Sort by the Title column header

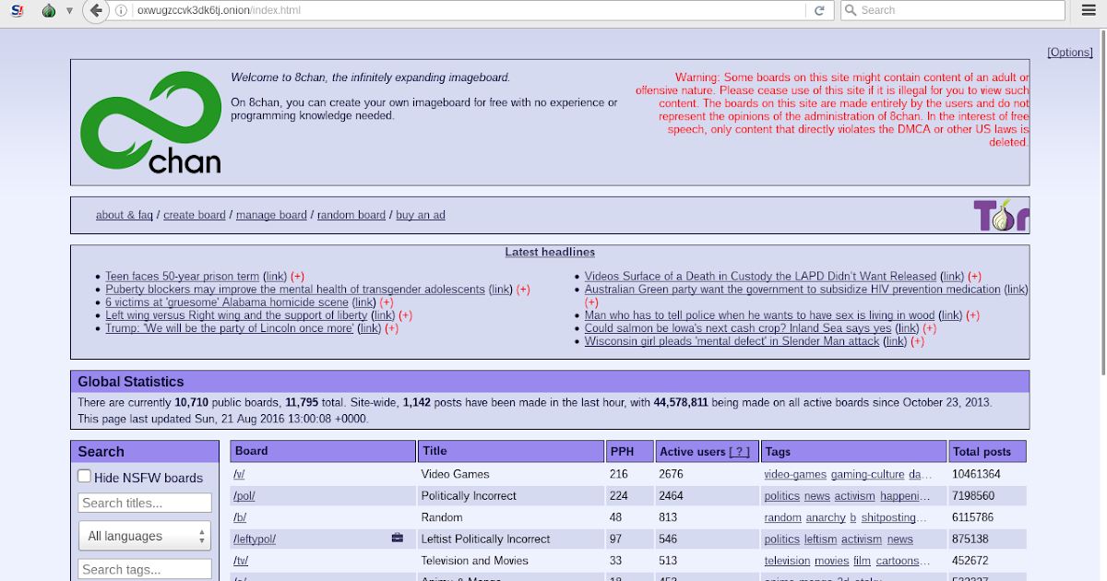511,451
